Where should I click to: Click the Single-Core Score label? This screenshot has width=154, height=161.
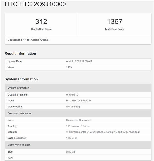[41, 29]
